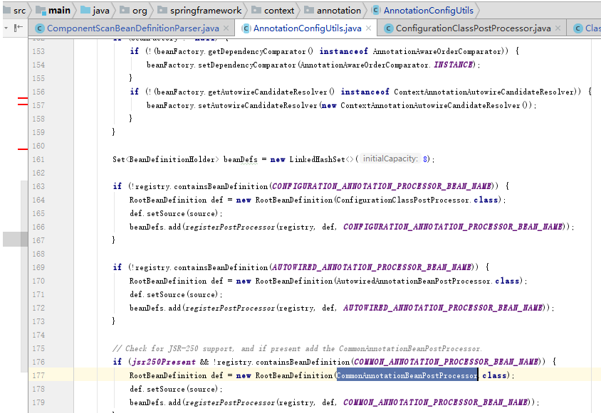Click the JSR-250 comment on line 175

[297, 348]
